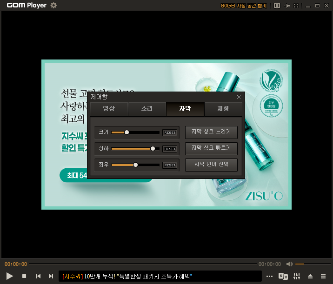Screen dimensions: 333x284
Task: Click the GOM Player logo
Action: coord(27,5)
